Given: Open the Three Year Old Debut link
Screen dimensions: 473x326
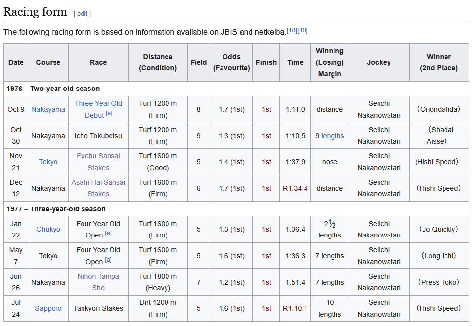Looking at the screenshot, I should tap(98, 109).
